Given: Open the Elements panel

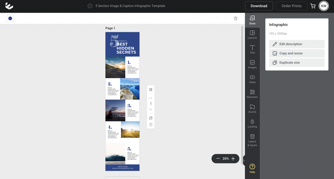Looking at the screenshot, I should click(252, 94).
